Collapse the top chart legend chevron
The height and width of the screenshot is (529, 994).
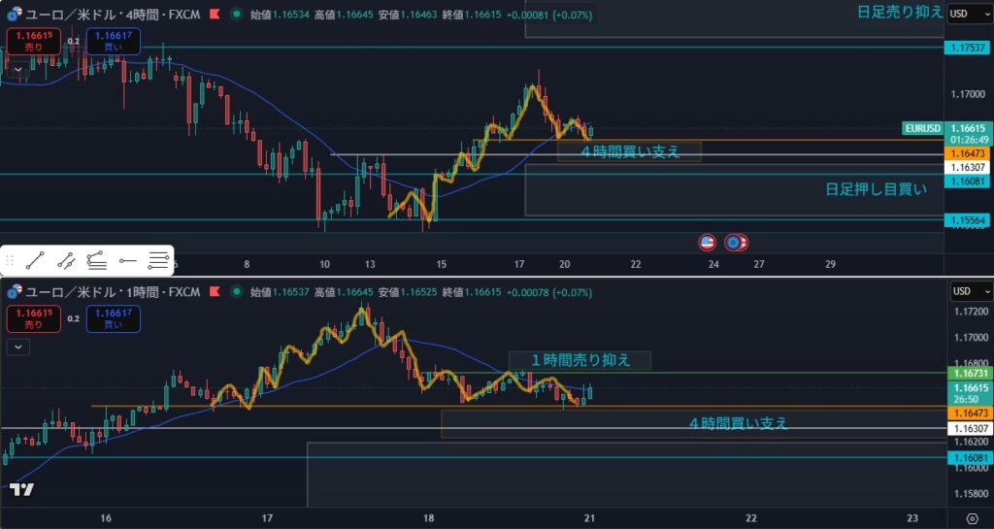[x=17, y=70]
